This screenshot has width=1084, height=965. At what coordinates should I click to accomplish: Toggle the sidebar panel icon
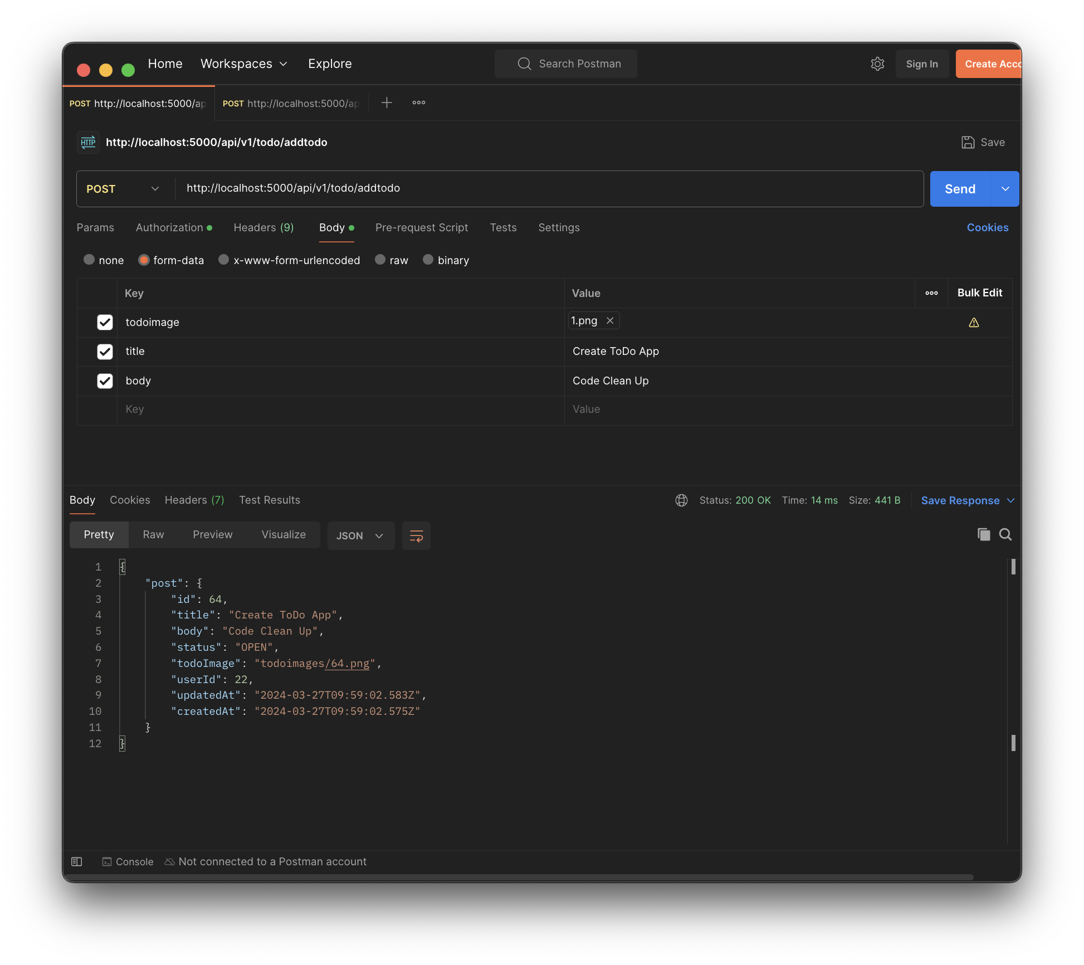click(77, 861)
